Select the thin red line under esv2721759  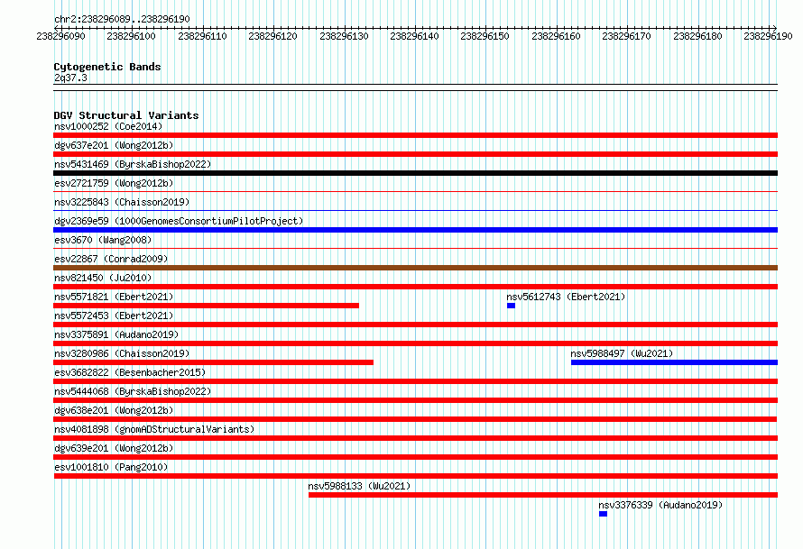pos(415,192)
